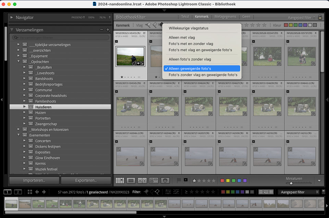Viewport: 329px width, 218px height.
Task: Toggle unflagged filter in the filmstrip bar
Action: coord(152,192)
